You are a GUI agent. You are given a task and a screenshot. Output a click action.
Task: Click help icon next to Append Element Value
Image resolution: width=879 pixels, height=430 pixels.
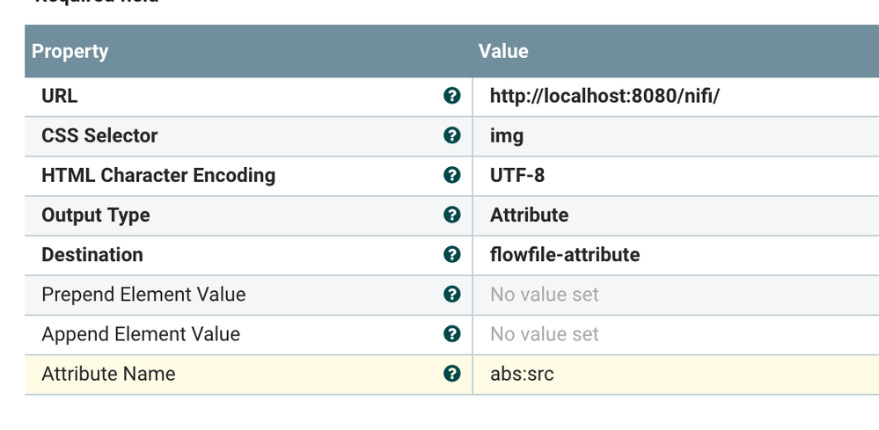(452, 333)
